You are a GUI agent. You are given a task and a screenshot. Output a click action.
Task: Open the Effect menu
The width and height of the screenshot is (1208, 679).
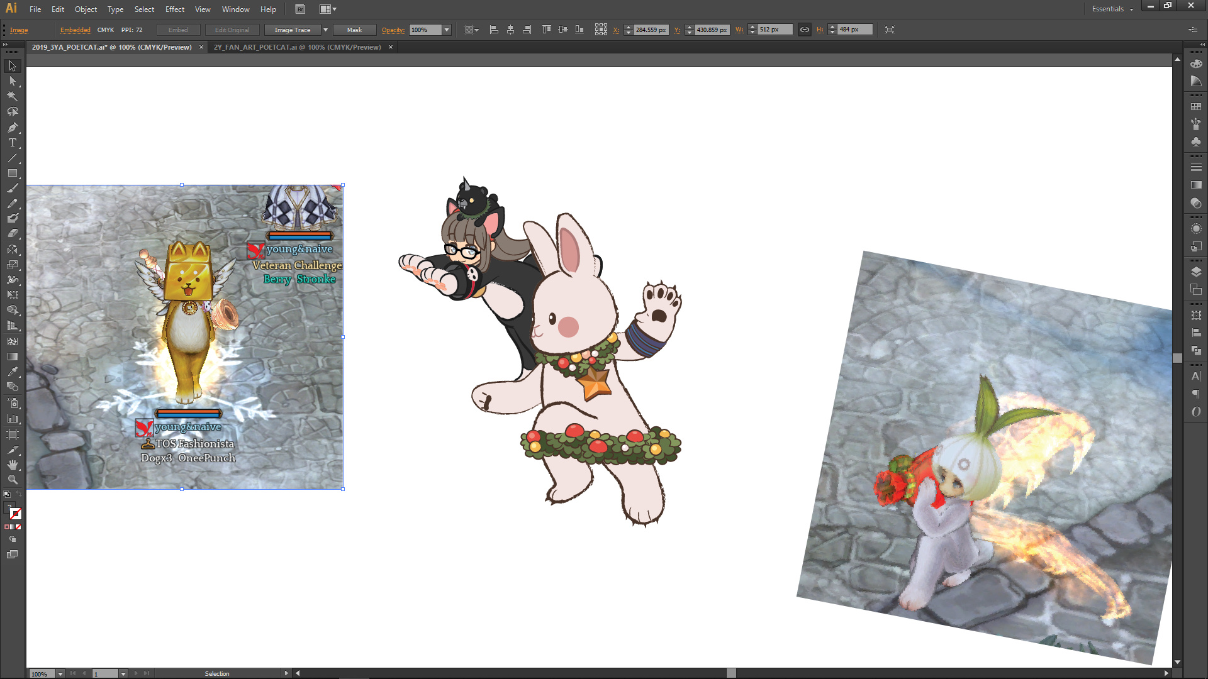(x=174, y=9)
